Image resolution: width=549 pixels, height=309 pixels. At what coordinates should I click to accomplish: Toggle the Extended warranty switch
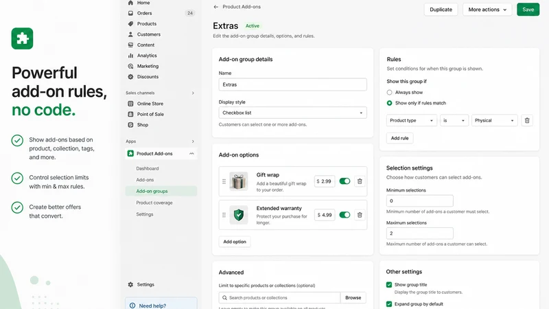point(344,215)
